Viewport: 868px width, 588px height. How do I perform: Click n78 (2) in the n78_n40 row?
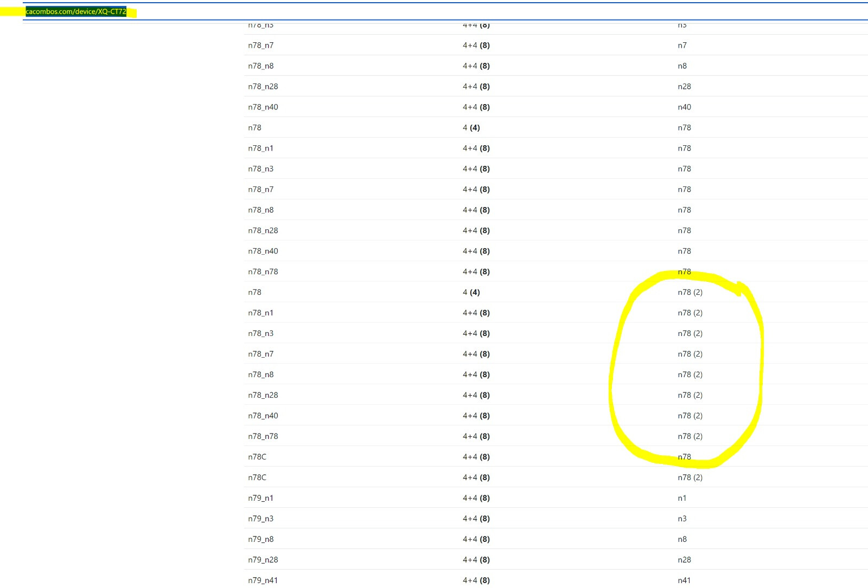click(x=690, y=416)
